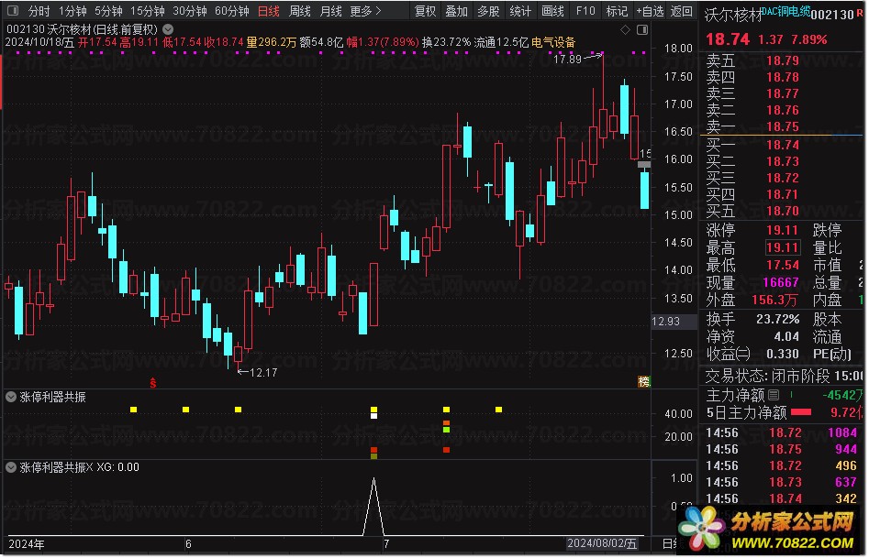Open the 统计 statistics tool
Viewport: 869px width, 558px height.
[520, 10]
